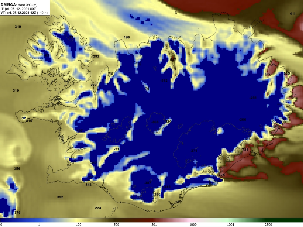Click the dark green end of the color scale
Screen dimensions: 303x227
286,220
